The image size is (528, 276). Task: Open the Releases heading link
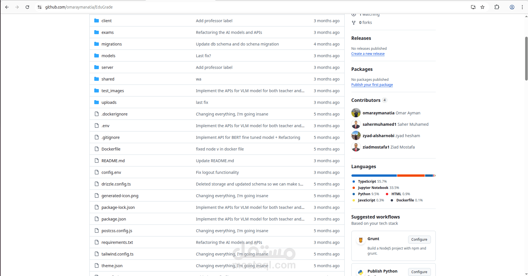coord(361,38)
